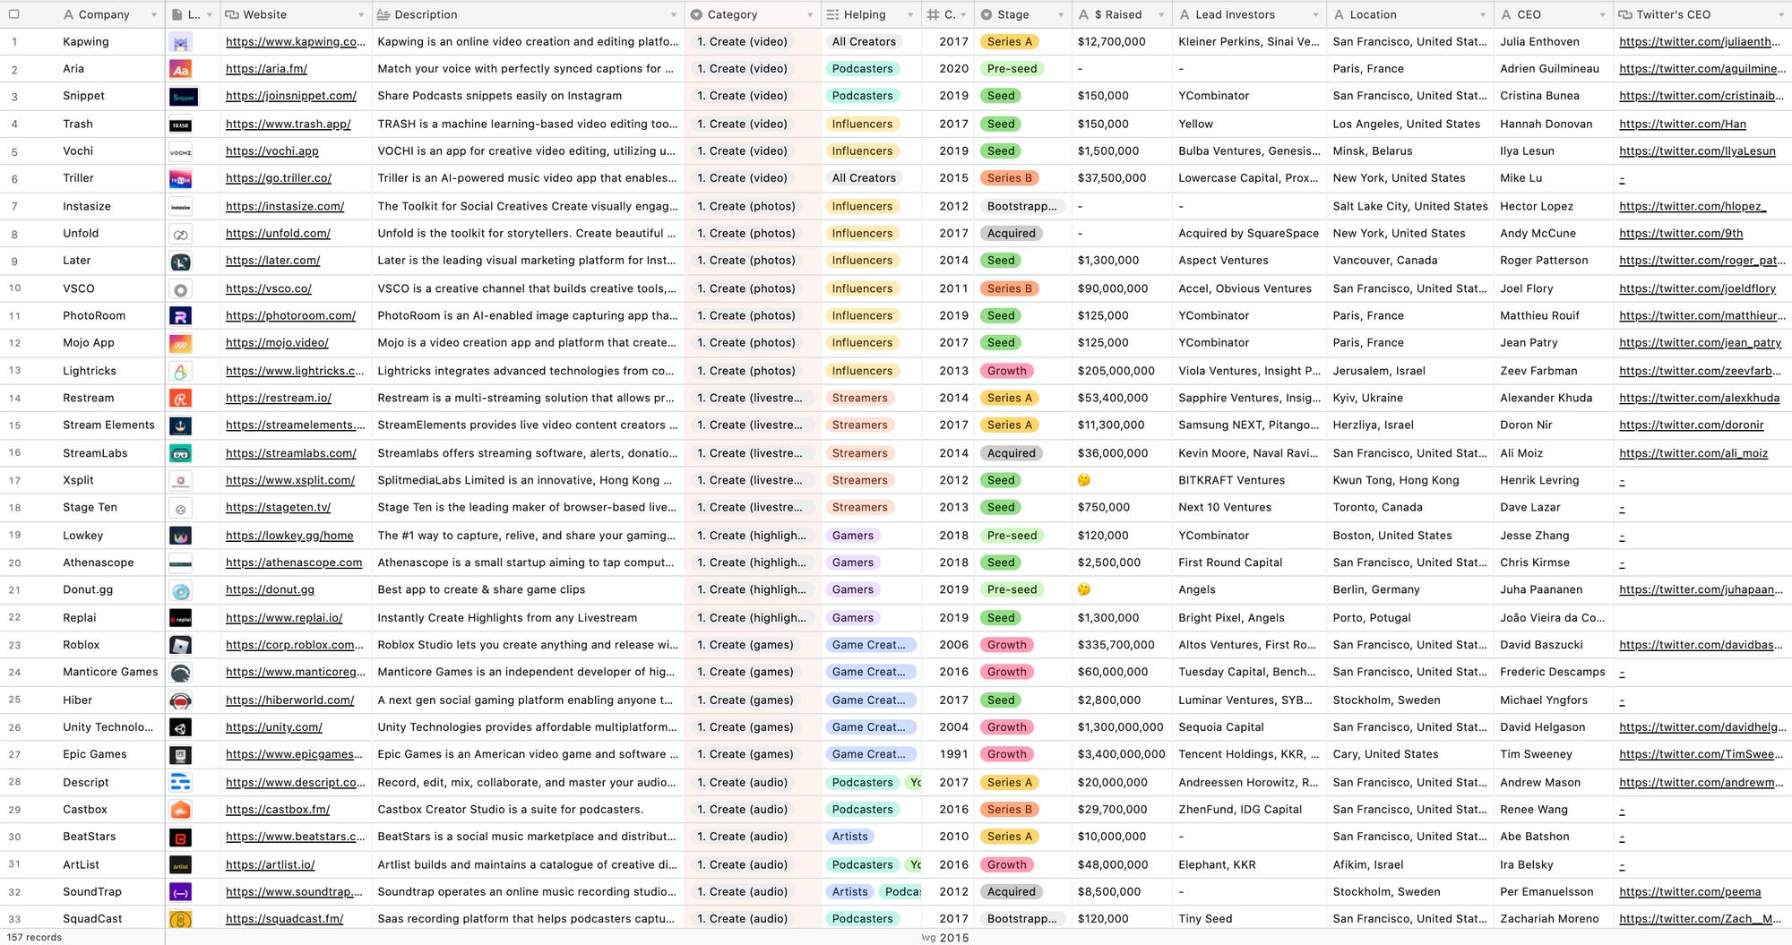
Task: Open the unity.com website link
Action: (x=273, y=727)
